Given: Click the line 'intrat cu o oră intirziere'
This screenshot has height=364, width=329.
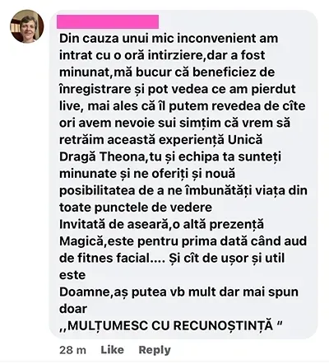Looking at the screenshot, I should [162, 55].
